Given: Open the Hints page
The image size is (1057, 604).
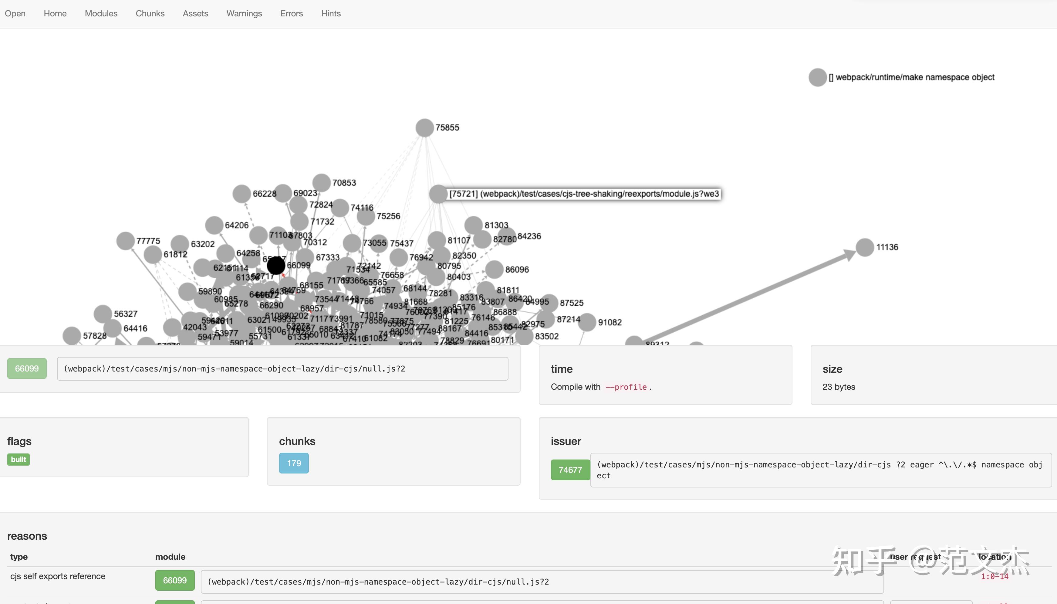Looking at the screenshot, I should coord(330,14).
